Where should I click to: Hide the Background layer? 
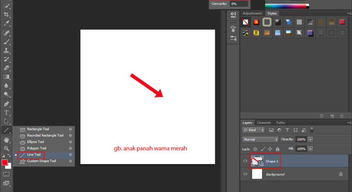coord(245,174)
